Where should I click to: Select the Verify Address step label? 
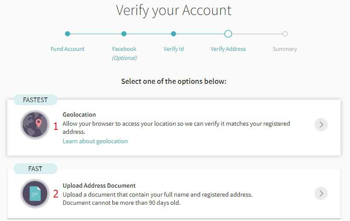point(228,49)
